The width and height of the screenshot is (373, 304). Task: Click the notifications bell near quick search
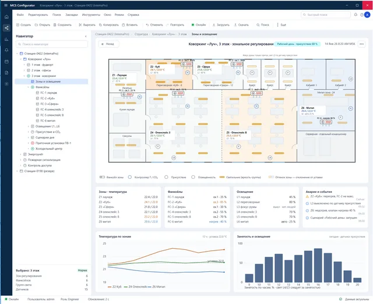356,15
